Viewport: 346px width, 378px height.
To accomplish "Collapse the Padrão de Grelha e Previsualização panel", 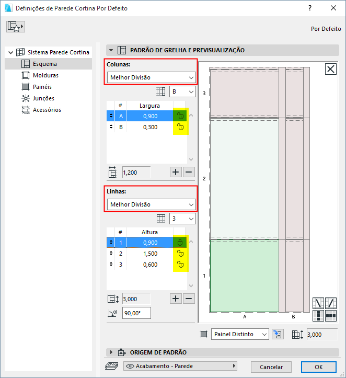I will point(111,50).
